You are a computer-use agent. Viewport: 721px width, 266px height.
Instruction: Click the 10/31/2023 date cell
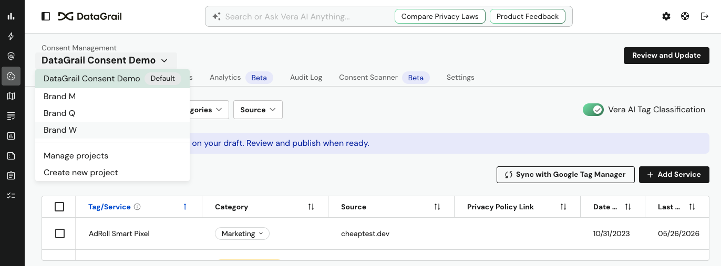point(611,233)
